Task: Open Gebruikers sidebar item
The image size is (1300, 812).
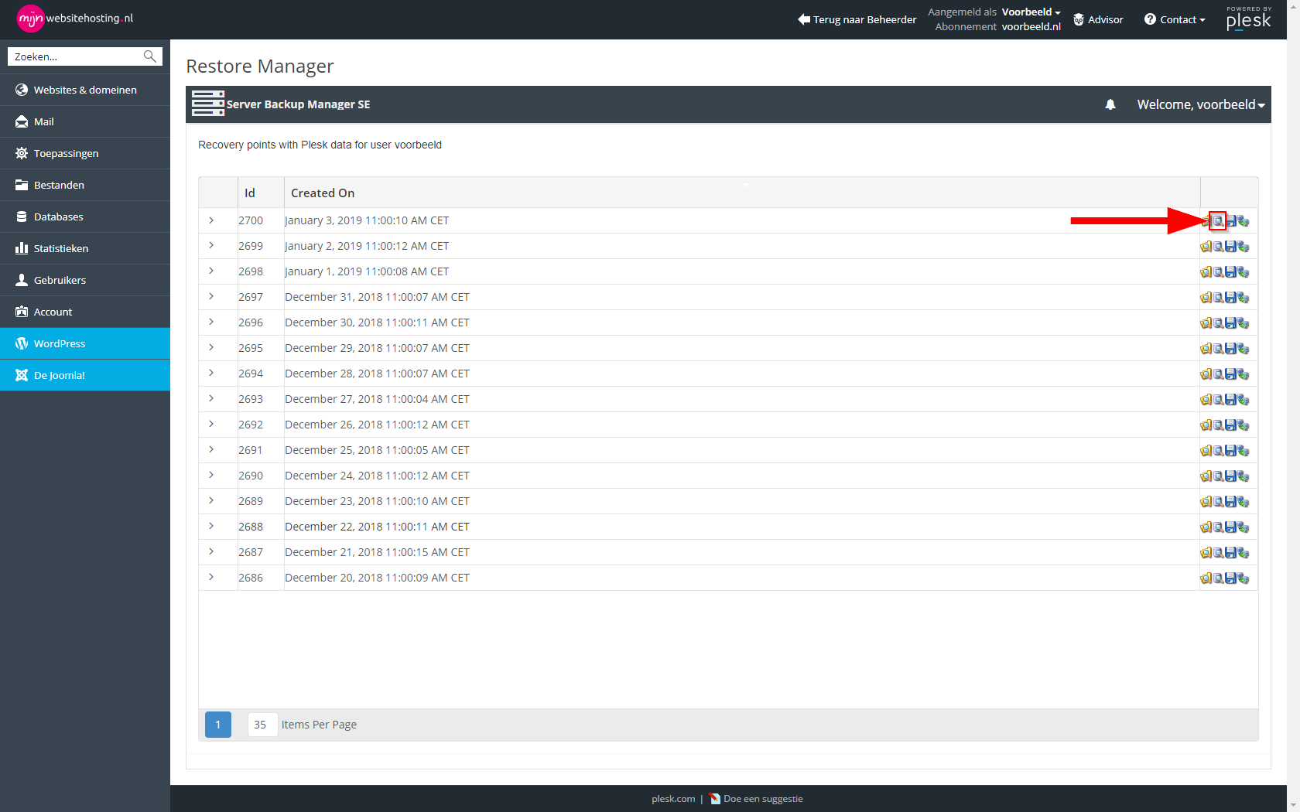Action: (85, 280)
